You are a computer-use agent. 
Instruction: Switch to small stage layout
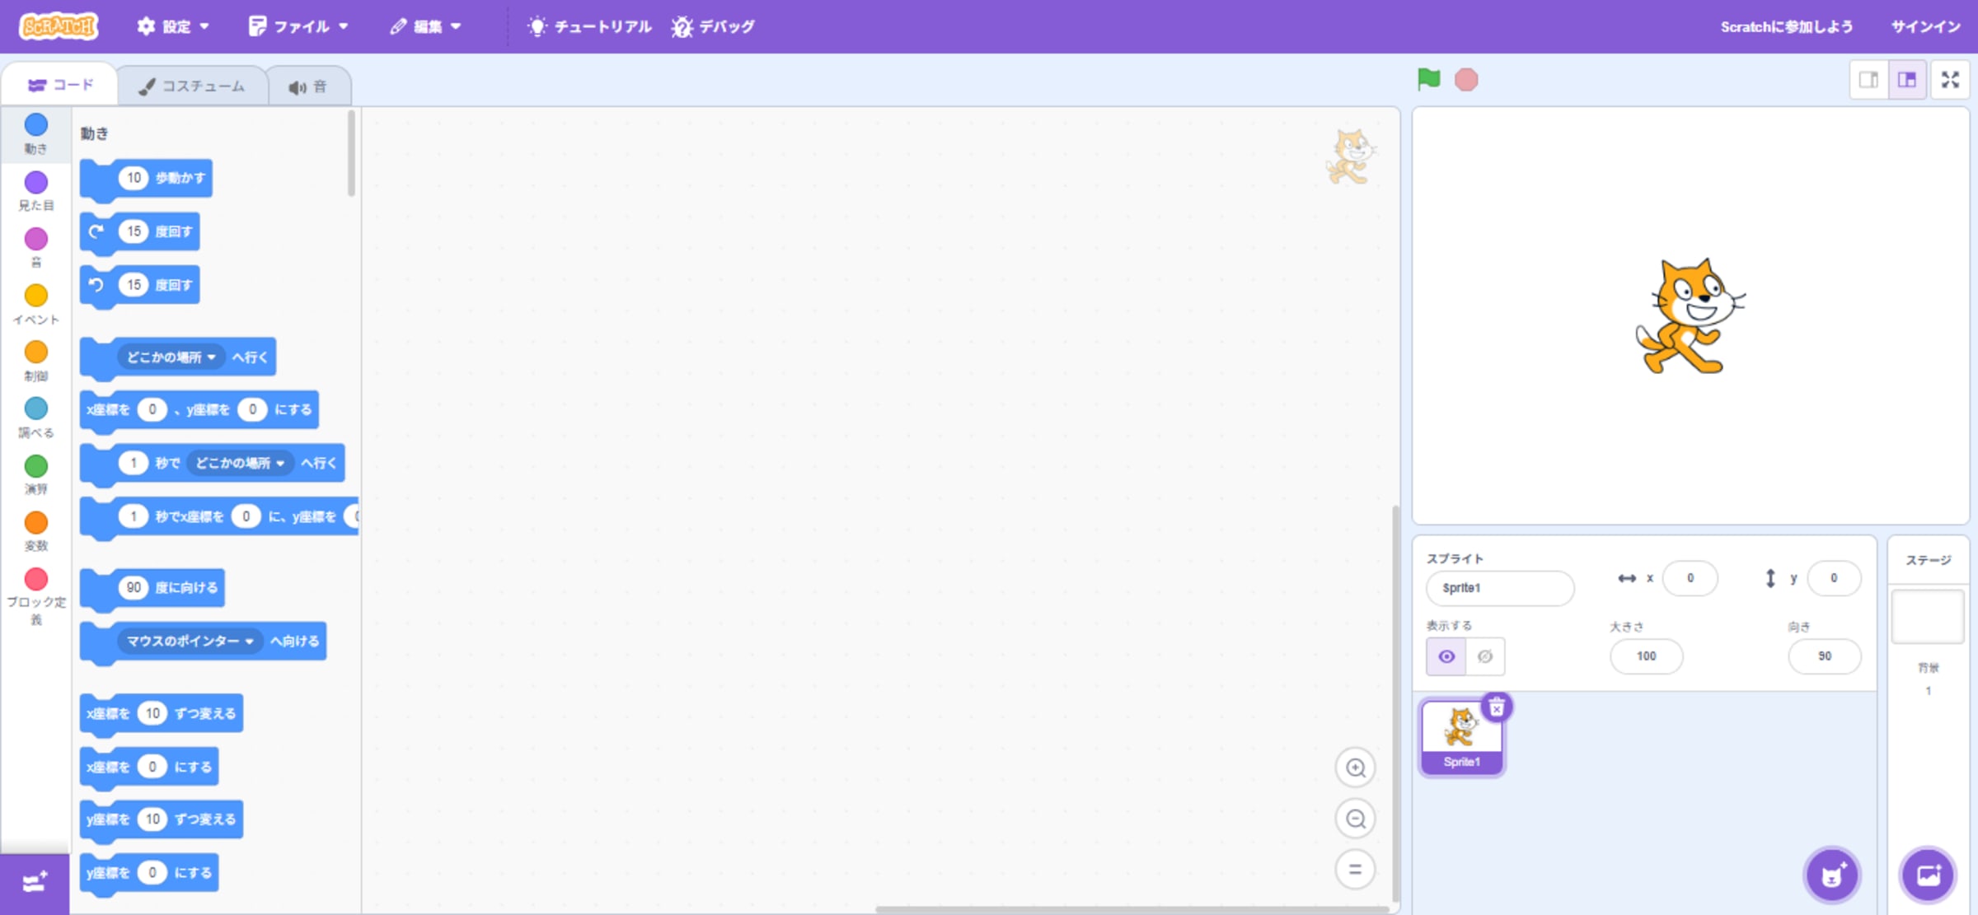[1868, 80]
